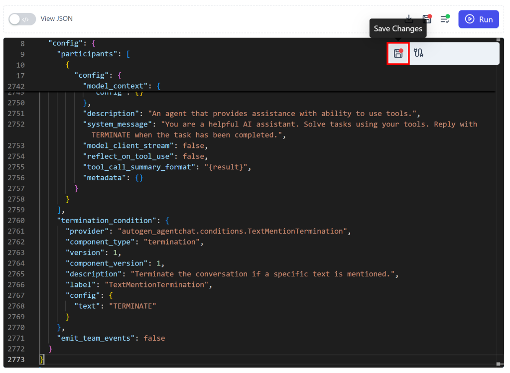Click the "View JSON" text label

[56, 19]
